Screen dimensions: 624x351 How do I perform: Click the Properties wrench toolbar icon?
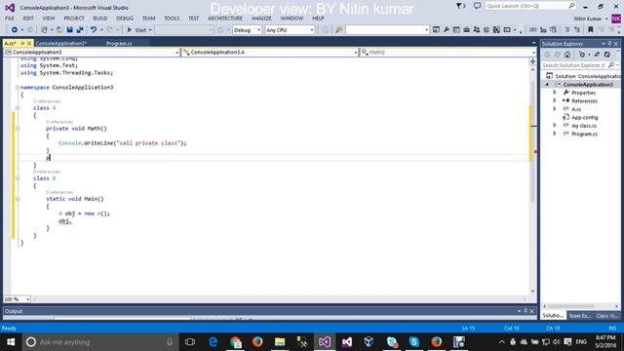447,30
